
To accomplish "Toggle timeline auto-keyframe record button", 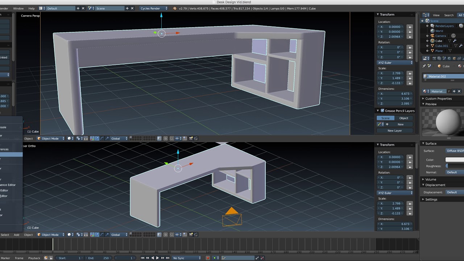I will (x=208, y=258).
